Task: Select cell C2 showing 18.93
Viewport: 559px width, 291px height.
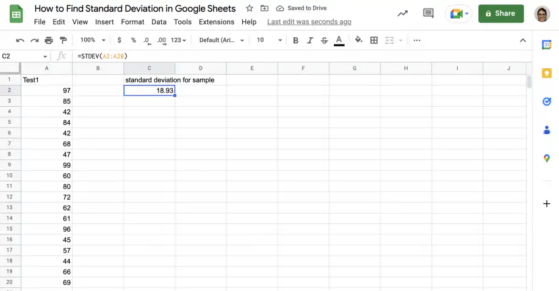Action: (150, 90)
